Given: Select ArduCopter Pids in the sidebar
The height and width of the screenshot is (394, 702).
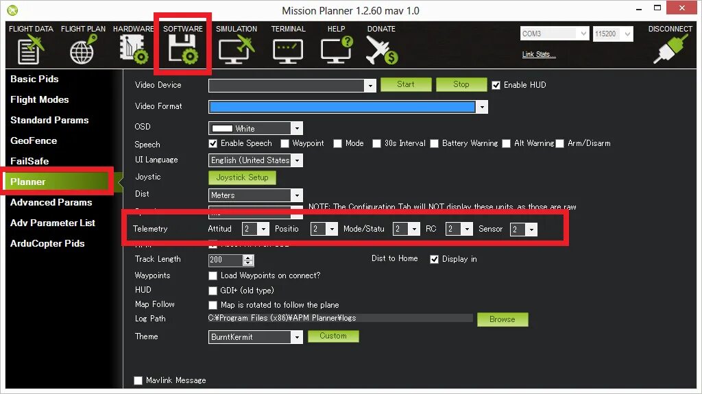Looking at the screenshot, I should 47,243.
